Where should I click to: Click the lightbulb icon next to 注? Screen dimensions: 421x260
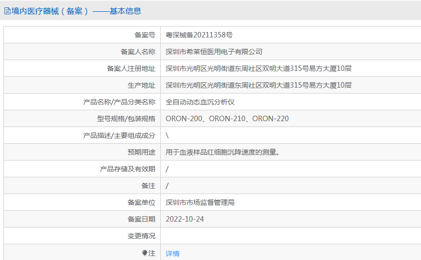144,253
